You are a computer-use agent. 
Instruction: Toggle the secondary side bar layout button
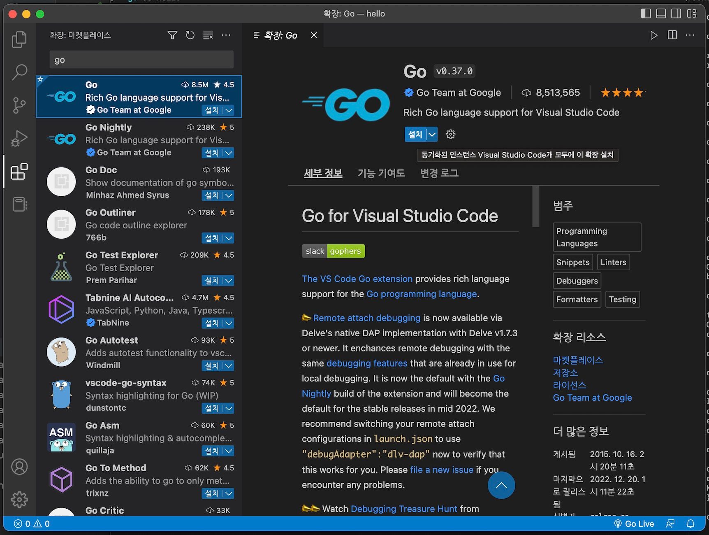click(x=676, y=14)
